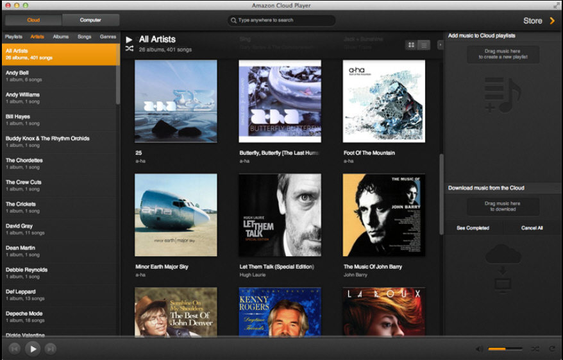Open the Albums tab
The image size is (563, 360).
61,37
